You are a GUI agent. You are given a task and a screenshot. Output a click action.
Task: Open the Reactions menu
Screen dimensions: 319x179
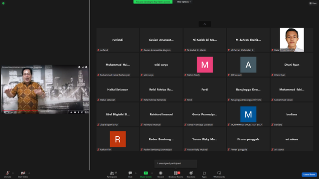click(191, 174)
